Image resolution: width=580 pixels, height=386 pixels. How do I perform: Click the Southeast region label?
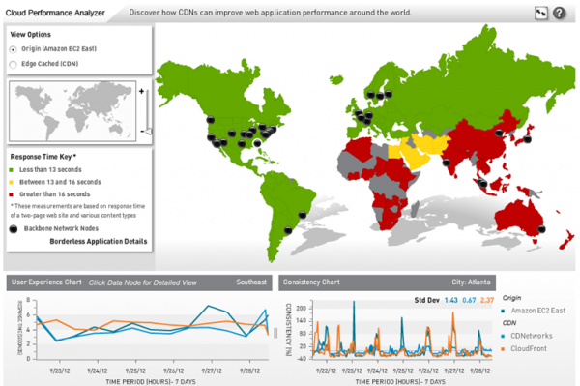point(251,282)
